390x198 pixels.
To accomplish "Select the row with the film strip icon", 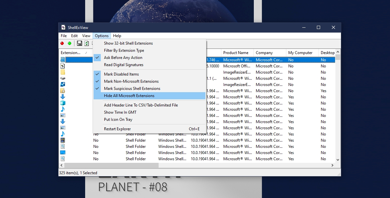I will 63,140.
